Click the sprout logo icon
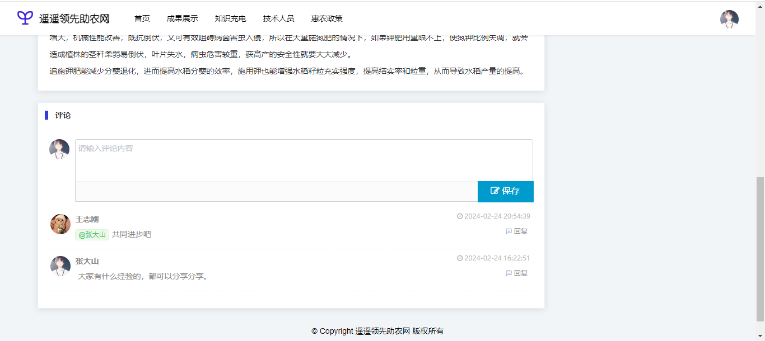Image resolution: width=765 pixels, height=341 pixels. (x=25, y=18)
